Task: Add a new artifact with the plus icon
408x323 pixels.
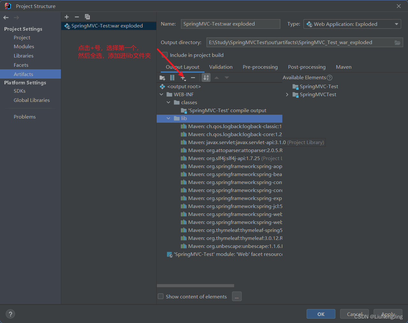Action: click(67, 17)
